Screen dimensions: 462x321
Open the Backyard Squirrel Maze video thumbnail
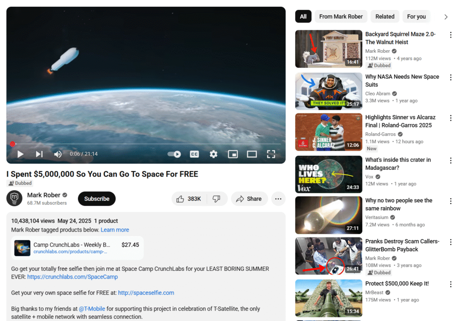tap(328, 49)
